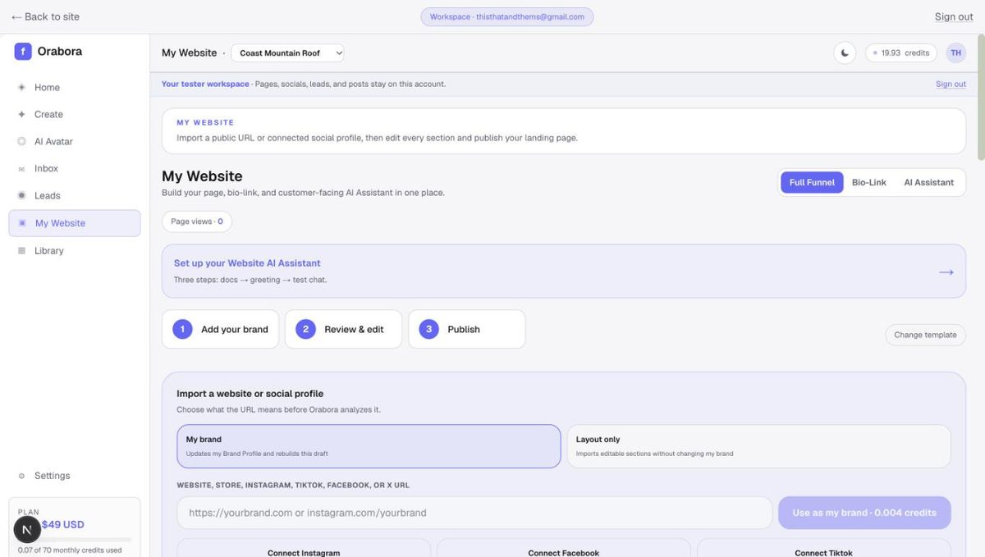Open Create in the sidebar
985x557 pixels.
pos(75,114)
